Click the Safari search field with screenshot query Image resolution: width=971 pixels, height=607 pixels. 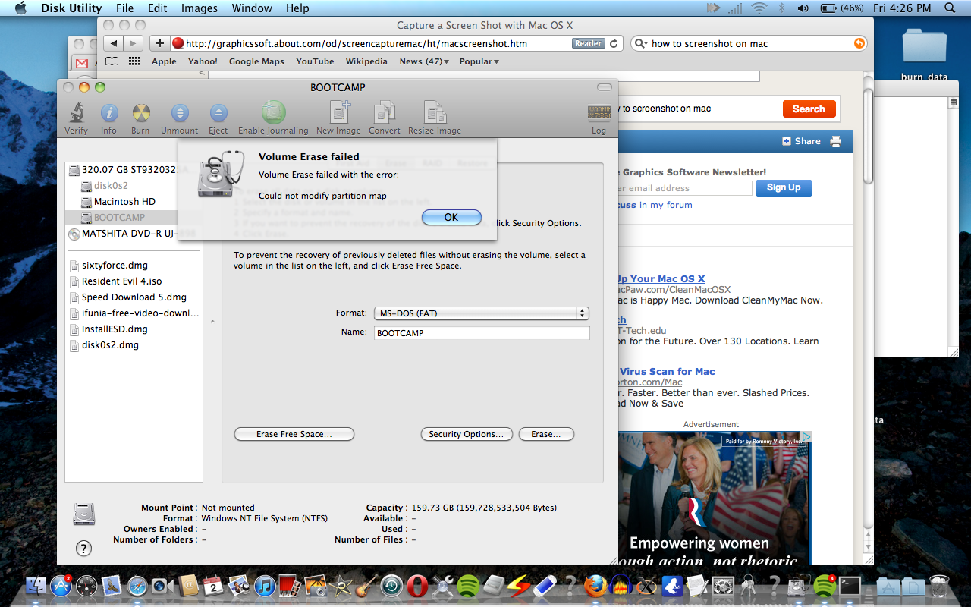pos(749,43)
